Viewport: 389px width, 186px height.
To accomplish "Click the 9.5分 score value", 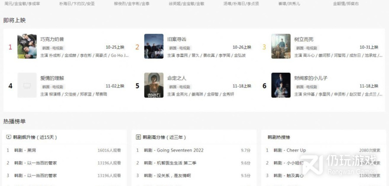I will pos(246,175).
